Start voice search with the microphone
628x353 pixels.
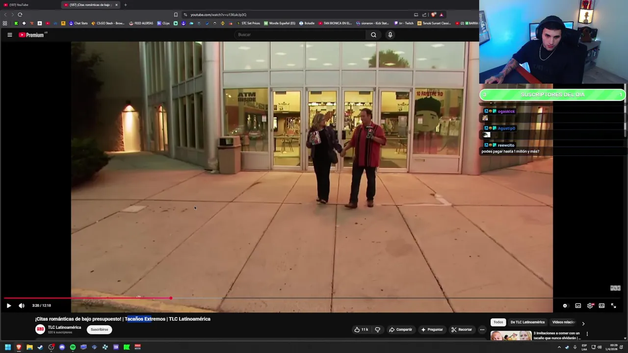coord(390,35)
